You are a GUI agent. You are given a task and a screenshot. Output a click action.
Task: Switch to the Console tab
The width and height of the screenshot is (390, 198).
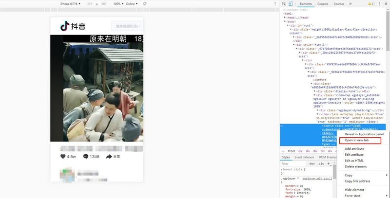[322, 4]
